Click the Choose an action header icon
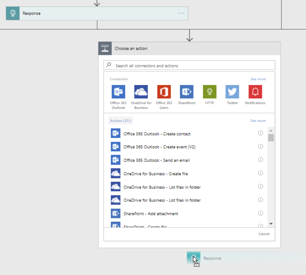The height and width of the screenshot is (275, 306). [x=105, y=48]
